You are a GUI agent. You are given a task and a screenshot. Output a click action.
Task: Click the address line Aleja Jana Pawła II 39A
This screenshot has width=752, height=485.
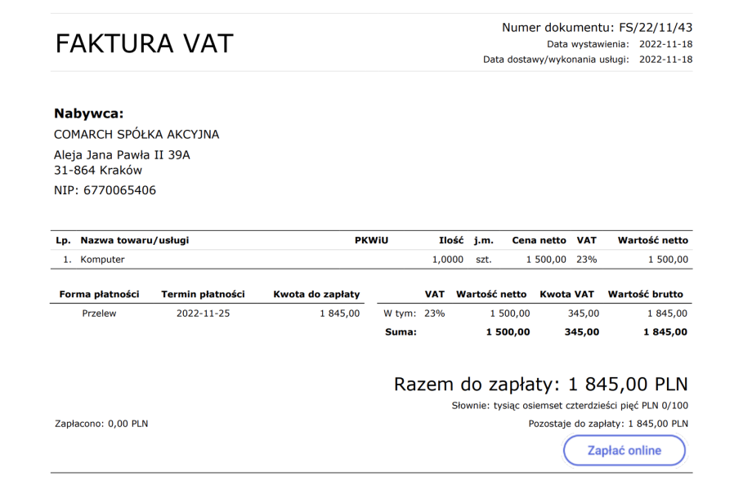(x=122, y=154)
